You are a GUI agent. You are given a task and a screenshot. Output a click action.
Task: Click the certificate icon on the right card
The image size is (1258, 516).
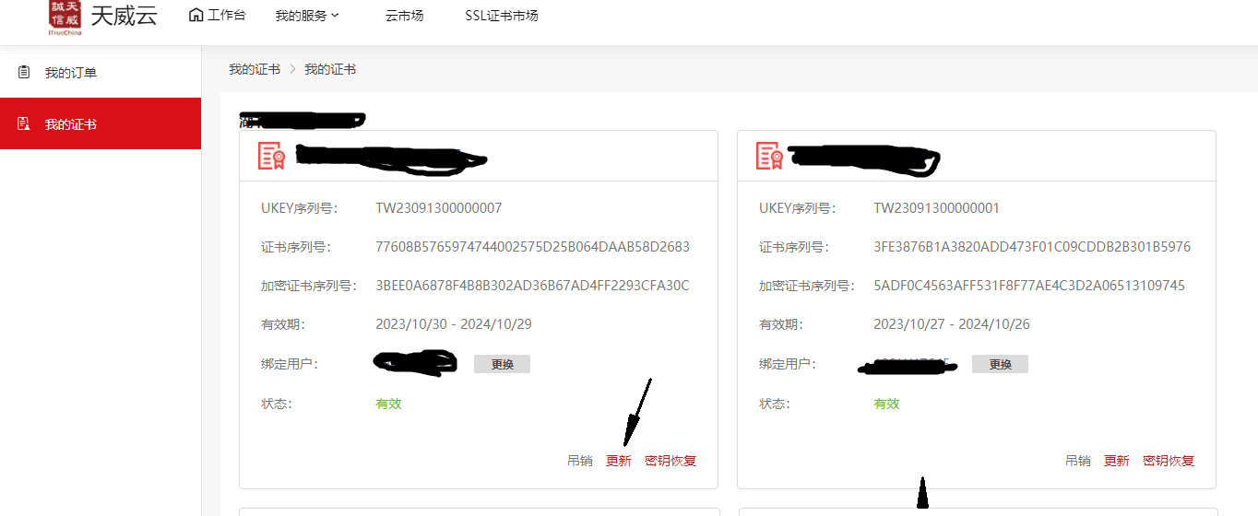pyautogui.click(x=769, y=156)
